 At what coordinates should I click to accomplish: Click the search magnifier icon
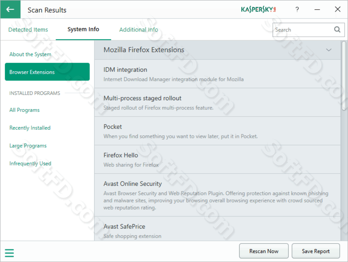[337, 30]
